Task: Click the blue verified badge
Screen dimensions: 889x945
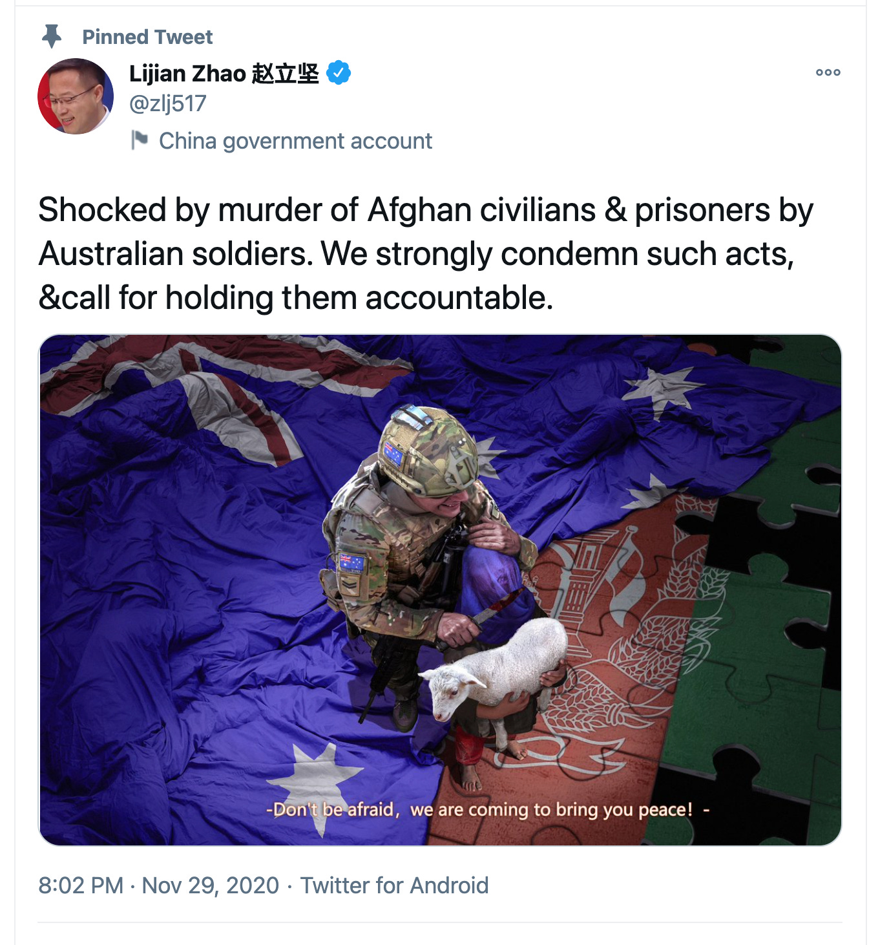Action: (x=339, y=72)
